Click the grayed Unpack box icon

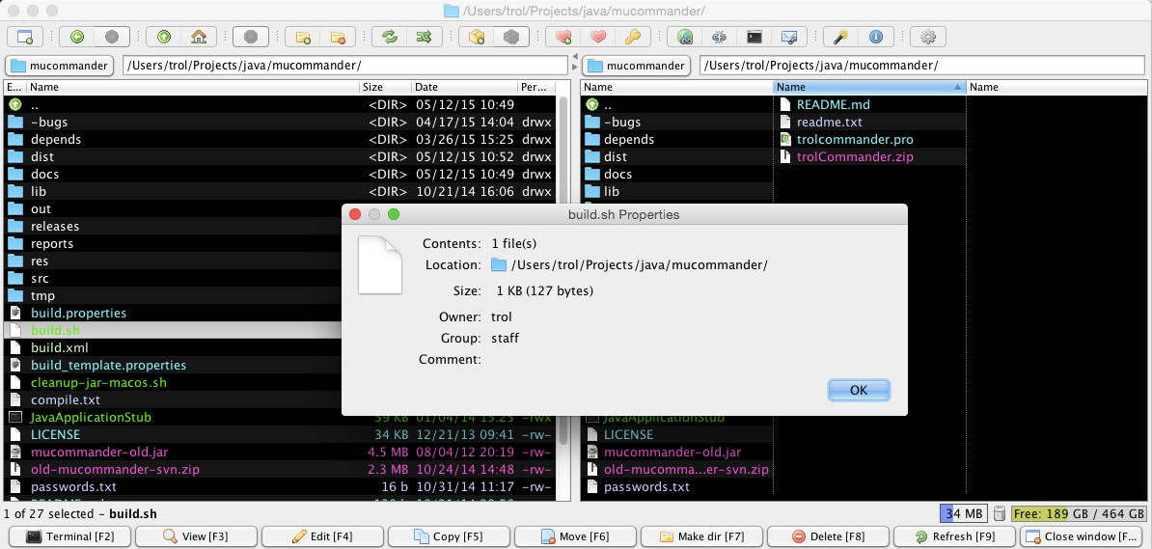tap(511, 36)
